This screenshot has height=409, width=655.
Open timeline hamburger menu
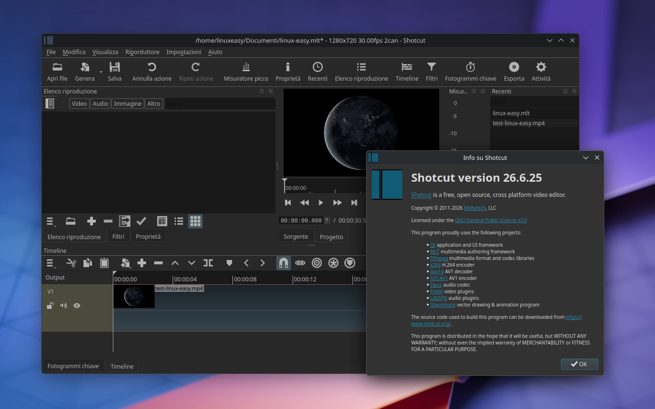(51, 263)
